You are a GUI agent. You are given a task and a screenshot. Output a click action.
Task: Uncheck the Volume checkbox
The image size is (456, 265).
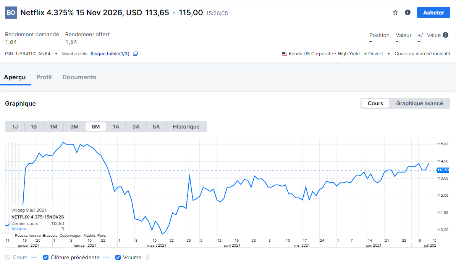click(118, 257)
